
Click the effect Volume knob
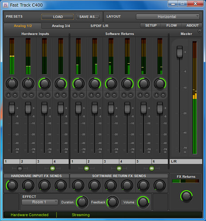[x=143, y=202]
